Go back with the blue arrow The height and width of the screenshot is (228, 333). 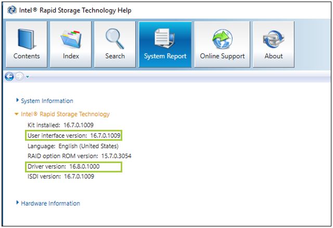click(x=9, y=76)
